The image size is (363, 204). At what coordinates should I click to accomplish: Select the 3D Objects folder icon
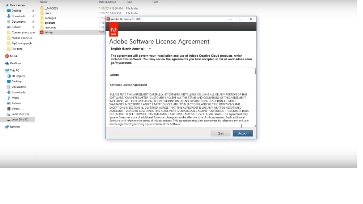click(9, 76)
